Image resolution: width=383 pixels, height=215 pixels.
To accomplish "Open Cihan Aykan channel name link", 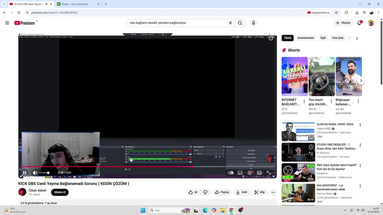I will click(x=37, y=190).
